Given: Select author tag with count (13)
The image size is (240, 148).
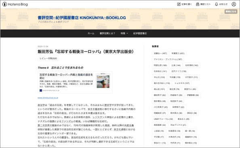Looking at the screenshot, I should (x=160, y=143).
